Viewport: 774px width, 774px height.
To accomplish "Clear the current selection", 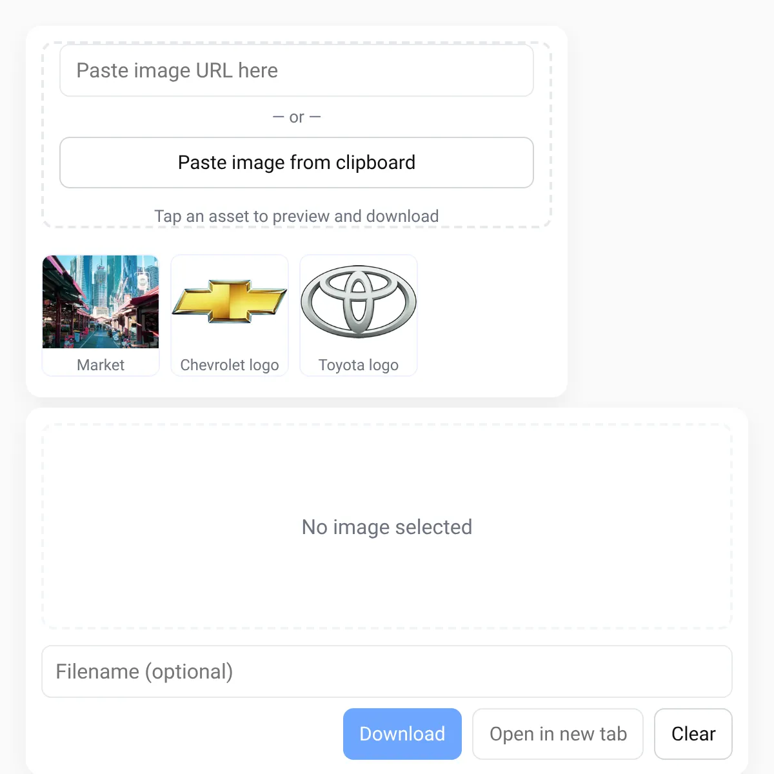I will click(693, 734).
